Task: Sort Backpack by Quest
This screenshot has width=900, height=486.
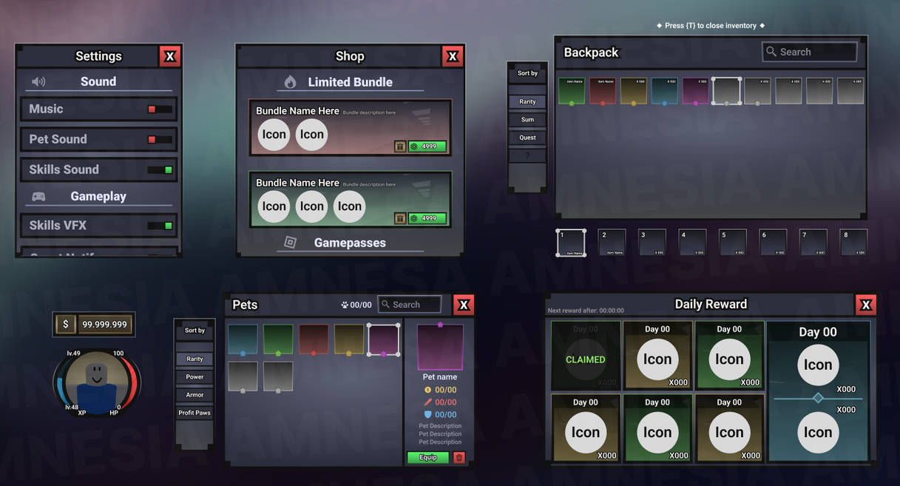Action: [527, 138]
